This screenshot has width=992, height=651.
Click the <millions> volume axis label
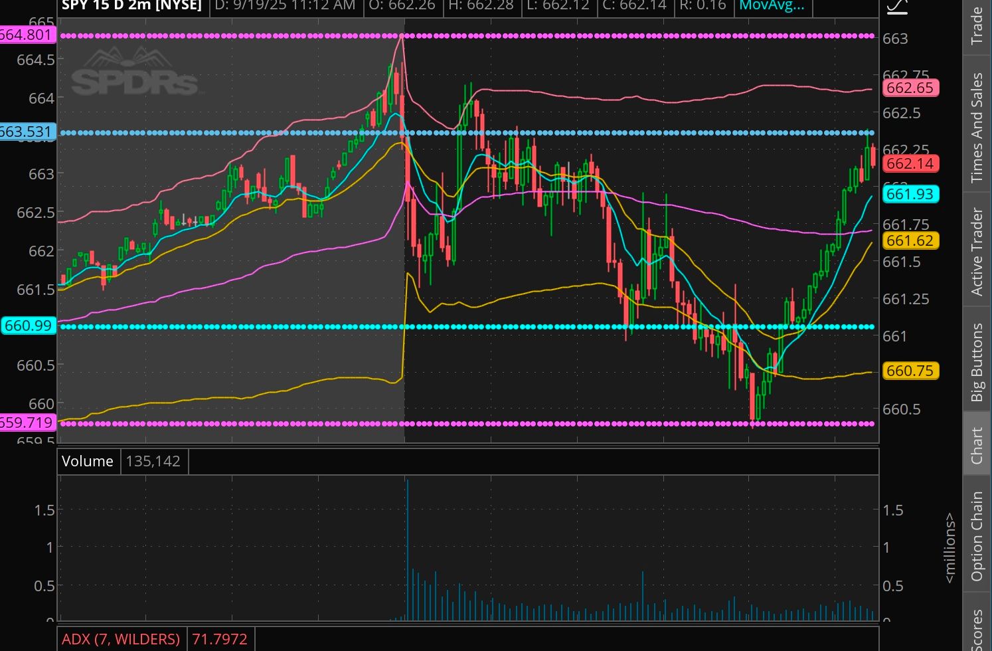[950, 548]
